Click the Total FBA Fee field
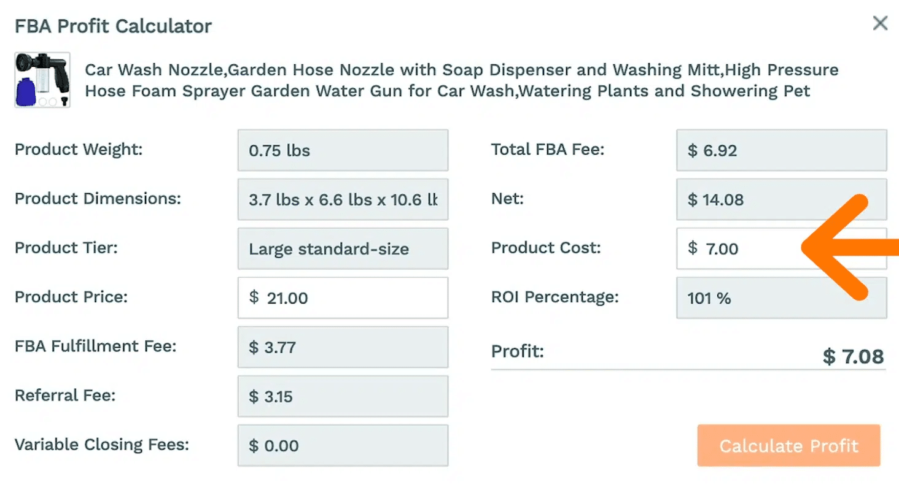Viewport: 899px width, 490px height. (x=781, y=150)
